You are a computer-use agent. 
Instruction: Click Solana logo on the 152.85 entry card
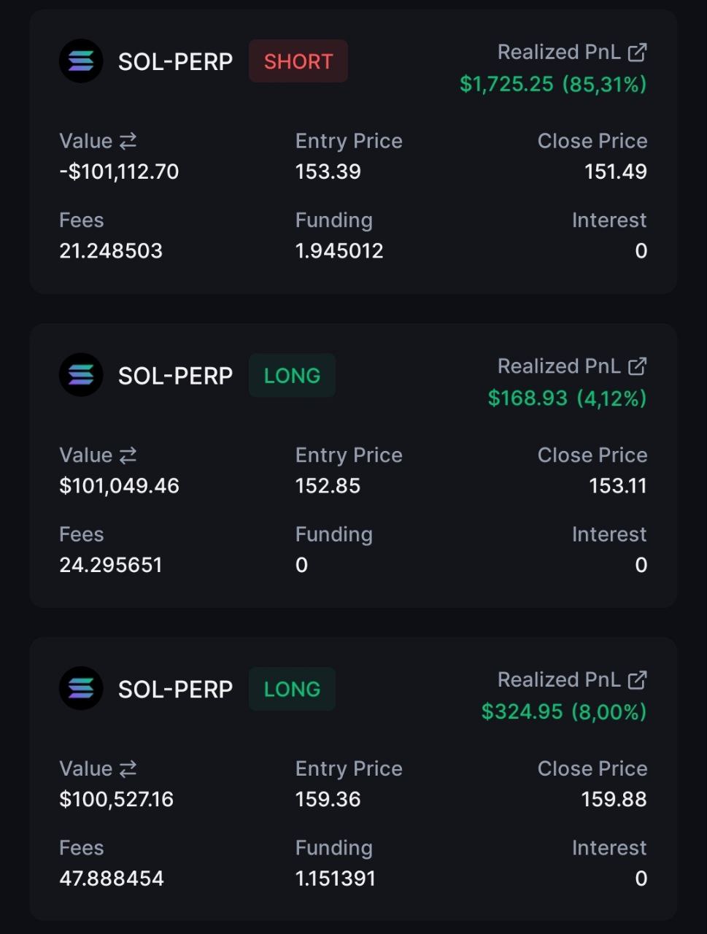coord(81,375)
